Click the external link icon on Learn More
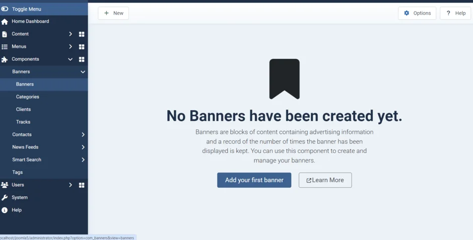473x240 pixels. (x=309, y=180)
